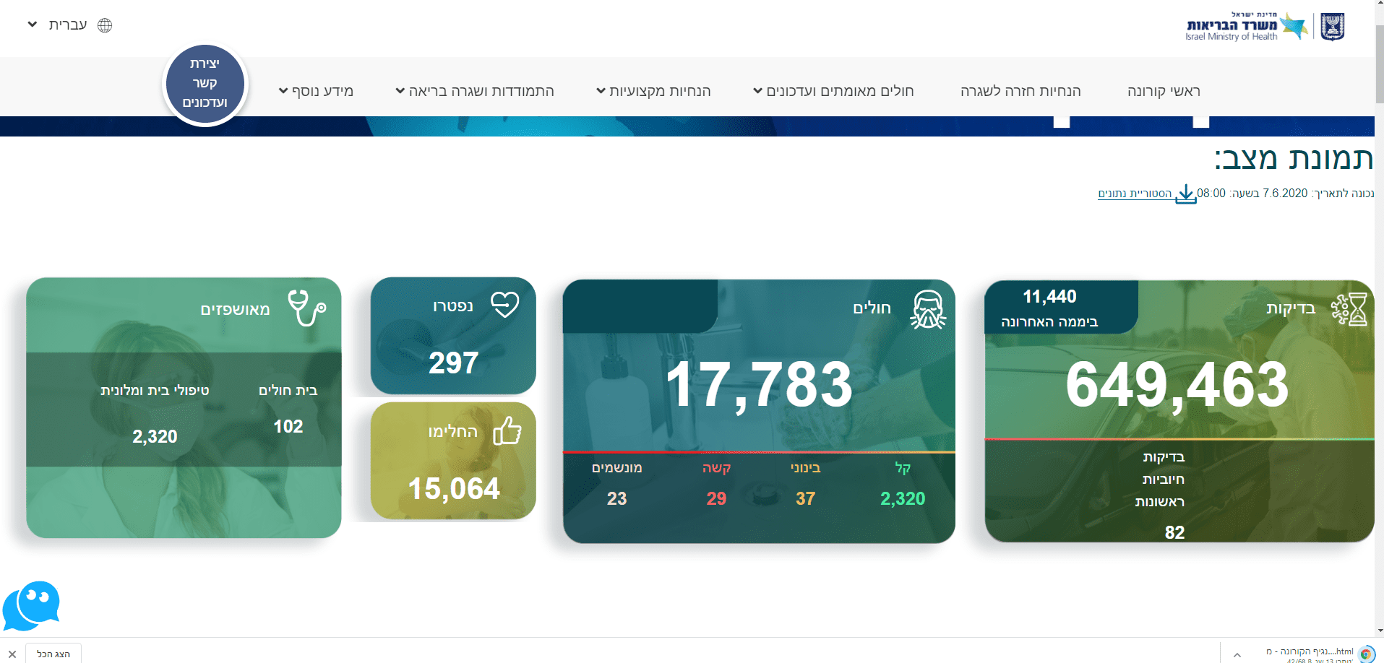The width and height of the screenshot is (1384, 663).
Task: Expand the מידע נוסף menu
Action: [316, 91]
